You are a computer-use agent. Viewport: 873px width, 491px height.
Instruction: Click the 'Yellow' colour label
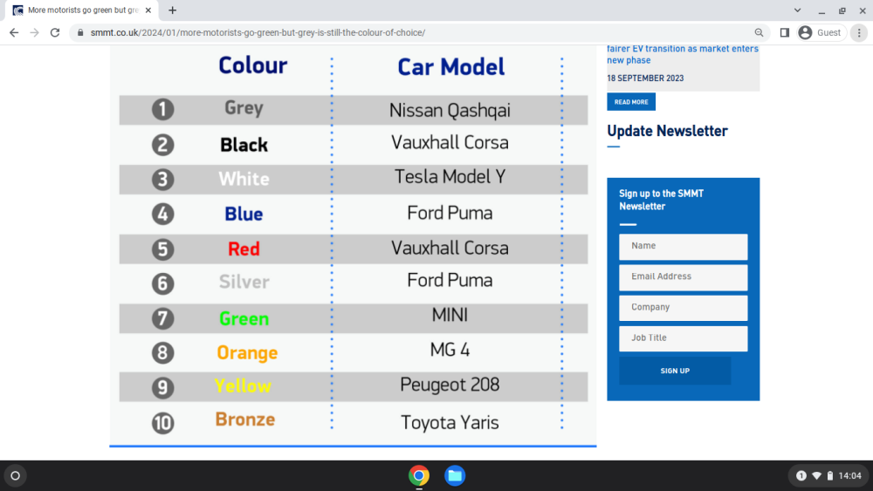[x=243, y=385]
